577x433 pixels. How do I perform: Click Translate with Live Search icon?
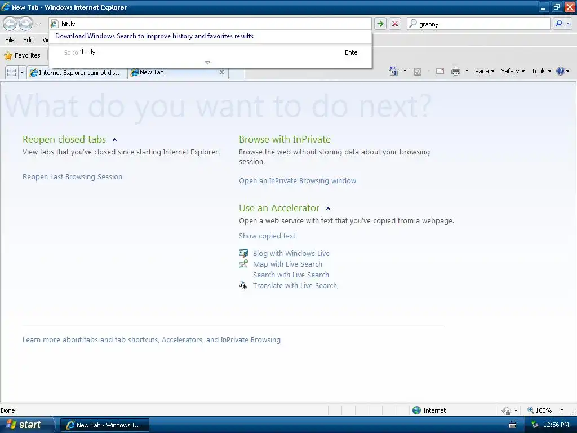(x=243, y=285)
